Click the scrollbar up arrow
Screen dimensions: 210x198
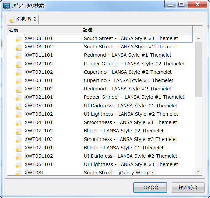198,38
